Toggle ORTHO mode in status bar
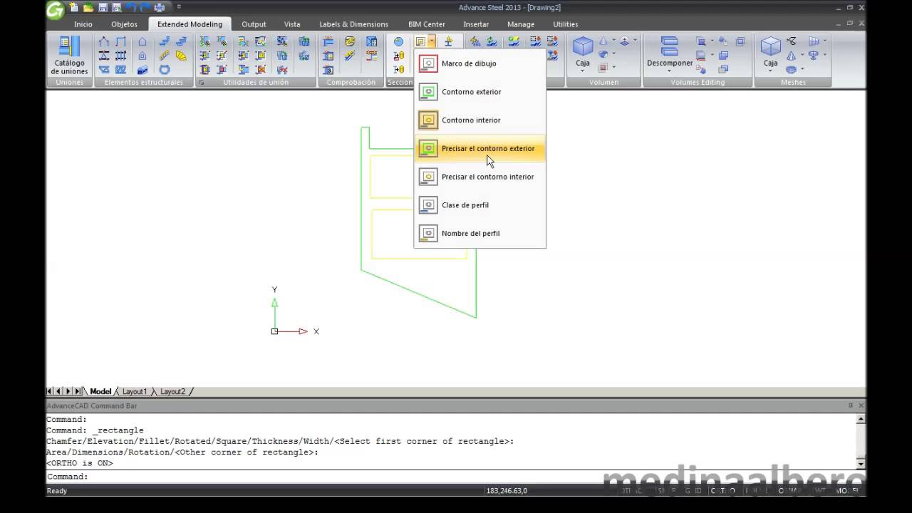Viewport: 912px width, 513px height. 723,490
